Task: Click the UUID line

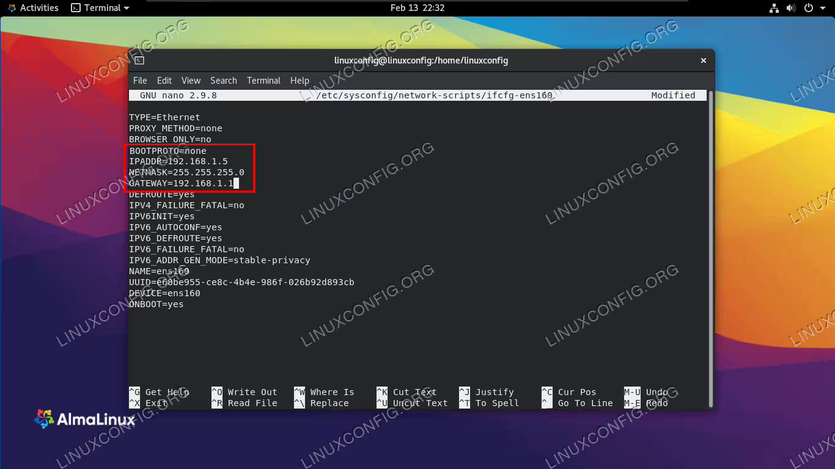Action: 241,282
